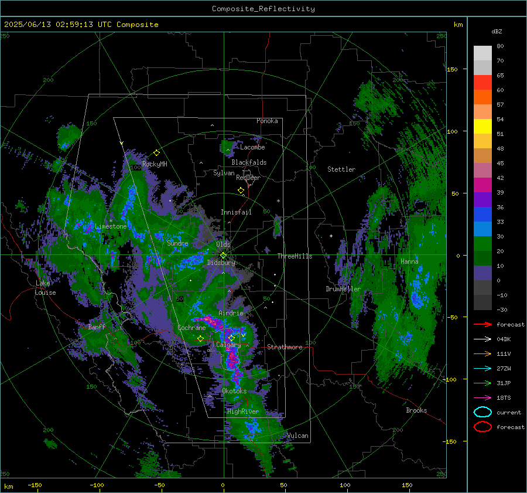Click the magenta 18TS arrow in legend
Image resolution: width=527 pixels, height=493 pixels.
point(482,398)
